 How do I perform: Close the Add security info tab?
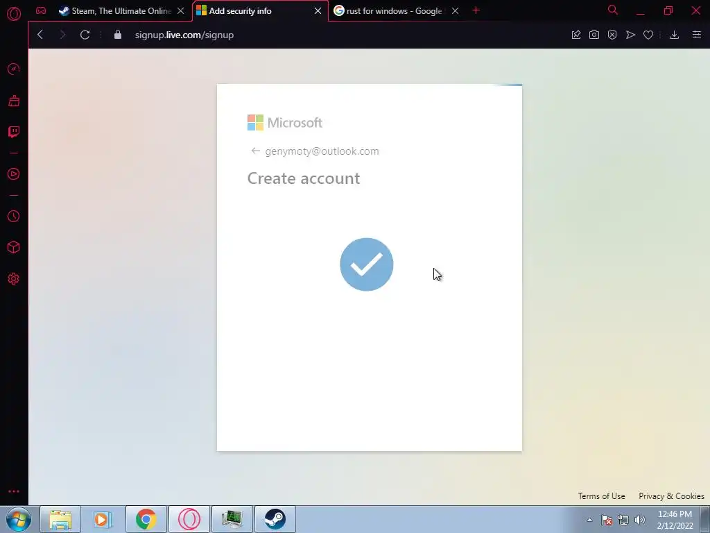(318, 11)
